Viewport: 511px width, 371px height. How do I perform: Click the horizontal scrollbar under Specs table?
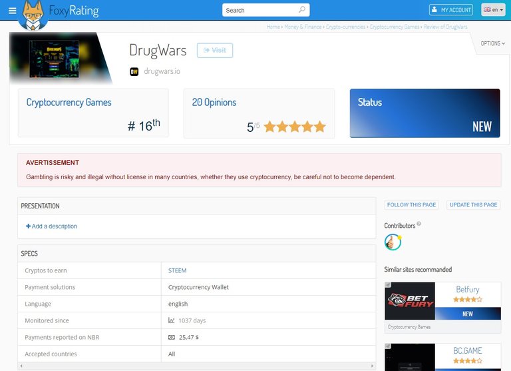[x=197, y=366]
